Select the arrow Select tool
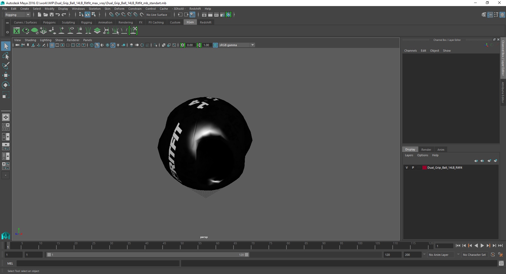 [x=6, y=46]
